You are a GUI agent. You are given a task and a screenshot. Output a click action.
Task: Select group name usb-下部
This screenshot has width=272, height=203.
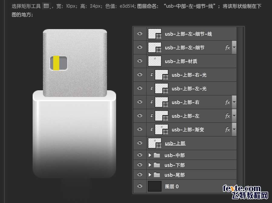[x=174, y=165]
